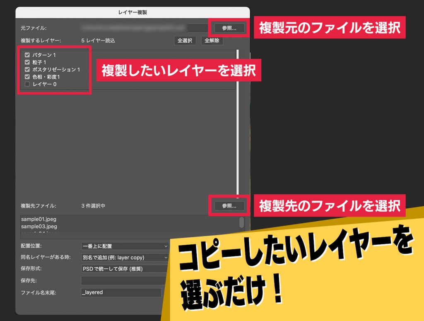
Task: Click the 元ファイル: label
Action: pyautogui.click(x=34, y=28)
